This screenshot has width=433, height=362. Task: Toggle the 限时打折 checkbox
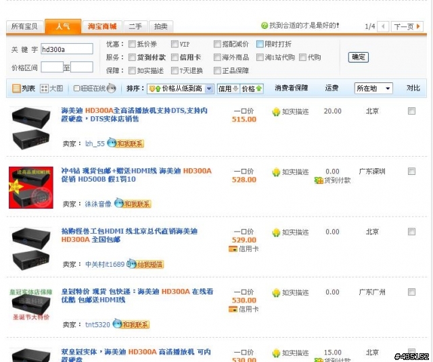pyautogui.click(x=260, y=44)
